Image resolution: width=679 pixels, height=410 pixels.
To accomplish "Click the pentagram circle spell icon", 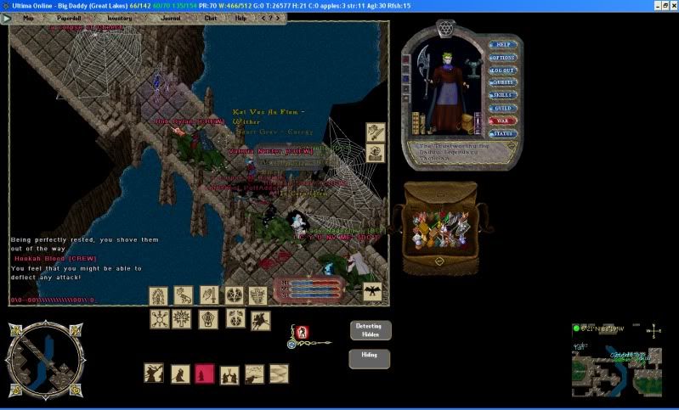I will click(235, 295).
